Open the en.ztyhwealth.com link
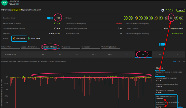This screenshot has height=108, width=186. coord(31,10)
